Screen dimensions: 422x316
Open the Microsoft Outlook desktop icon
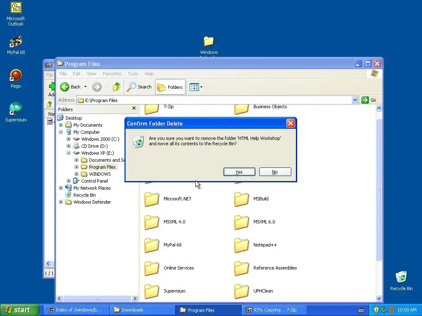[x=16, y=14]
